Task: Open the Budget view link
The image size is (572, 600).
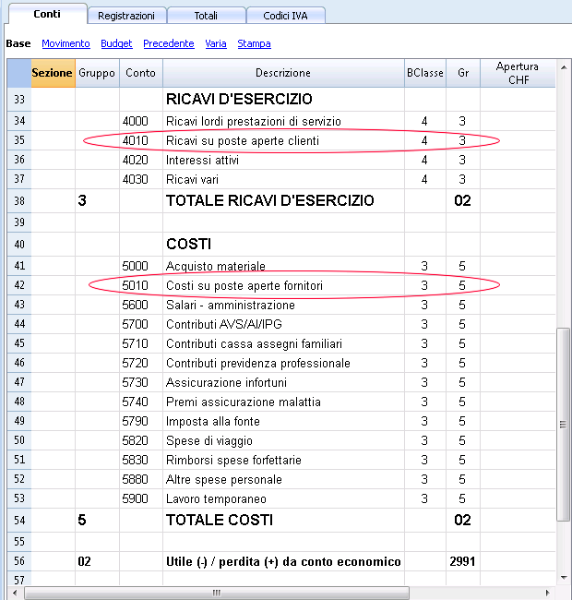Action: point(116,43)
